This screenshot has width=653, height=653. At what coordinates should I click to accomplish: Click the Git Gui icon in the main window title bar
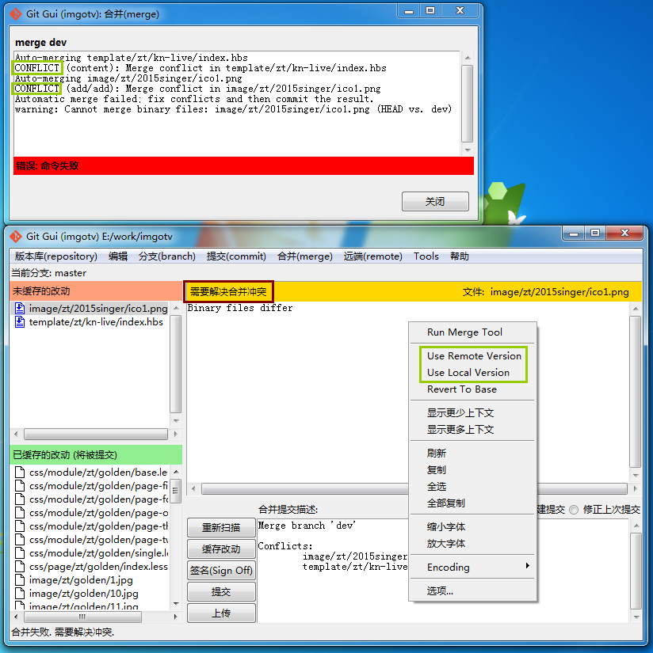click(x=15, y=237)
